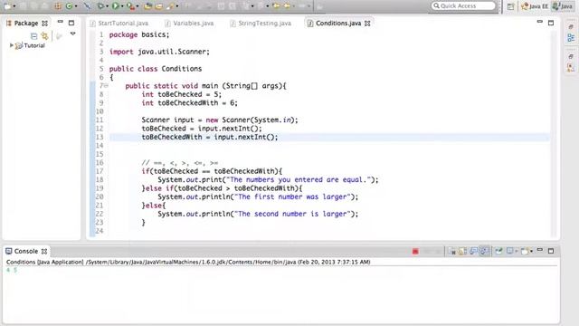Open the Run configurations dropdown arrow
Screen dimensions: 579x326
coord(122,6)
